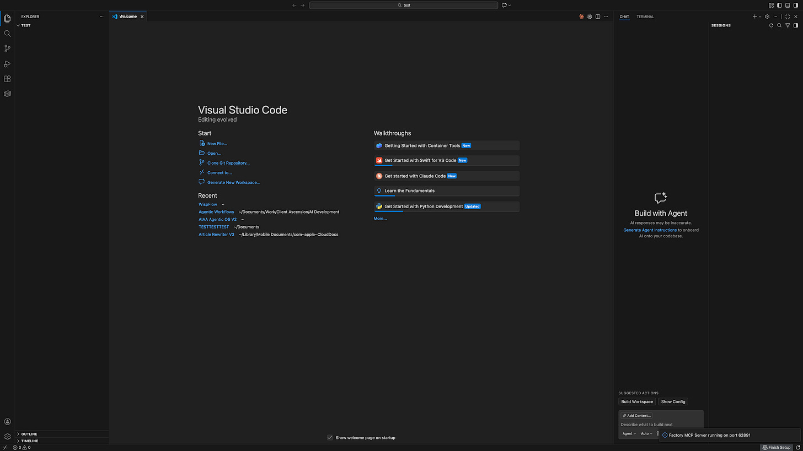Toggle bottom panel visibility
The height and width of the screenshot is (451, 803).
pyautogui.click(x=788, y=5)
